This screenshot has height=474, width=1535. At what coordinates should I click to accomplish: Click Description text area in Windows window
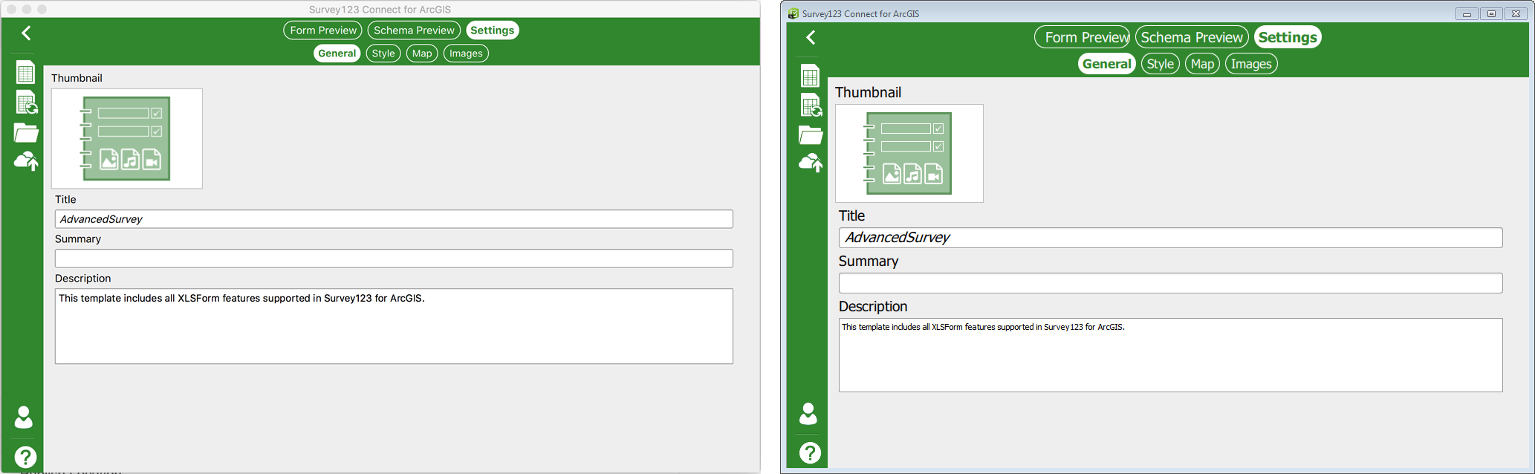[1171, 355]
